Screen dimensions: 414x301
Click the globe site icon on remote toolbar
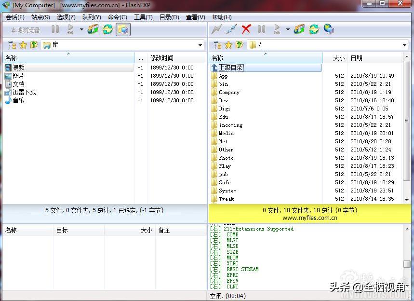pos(328,29)
